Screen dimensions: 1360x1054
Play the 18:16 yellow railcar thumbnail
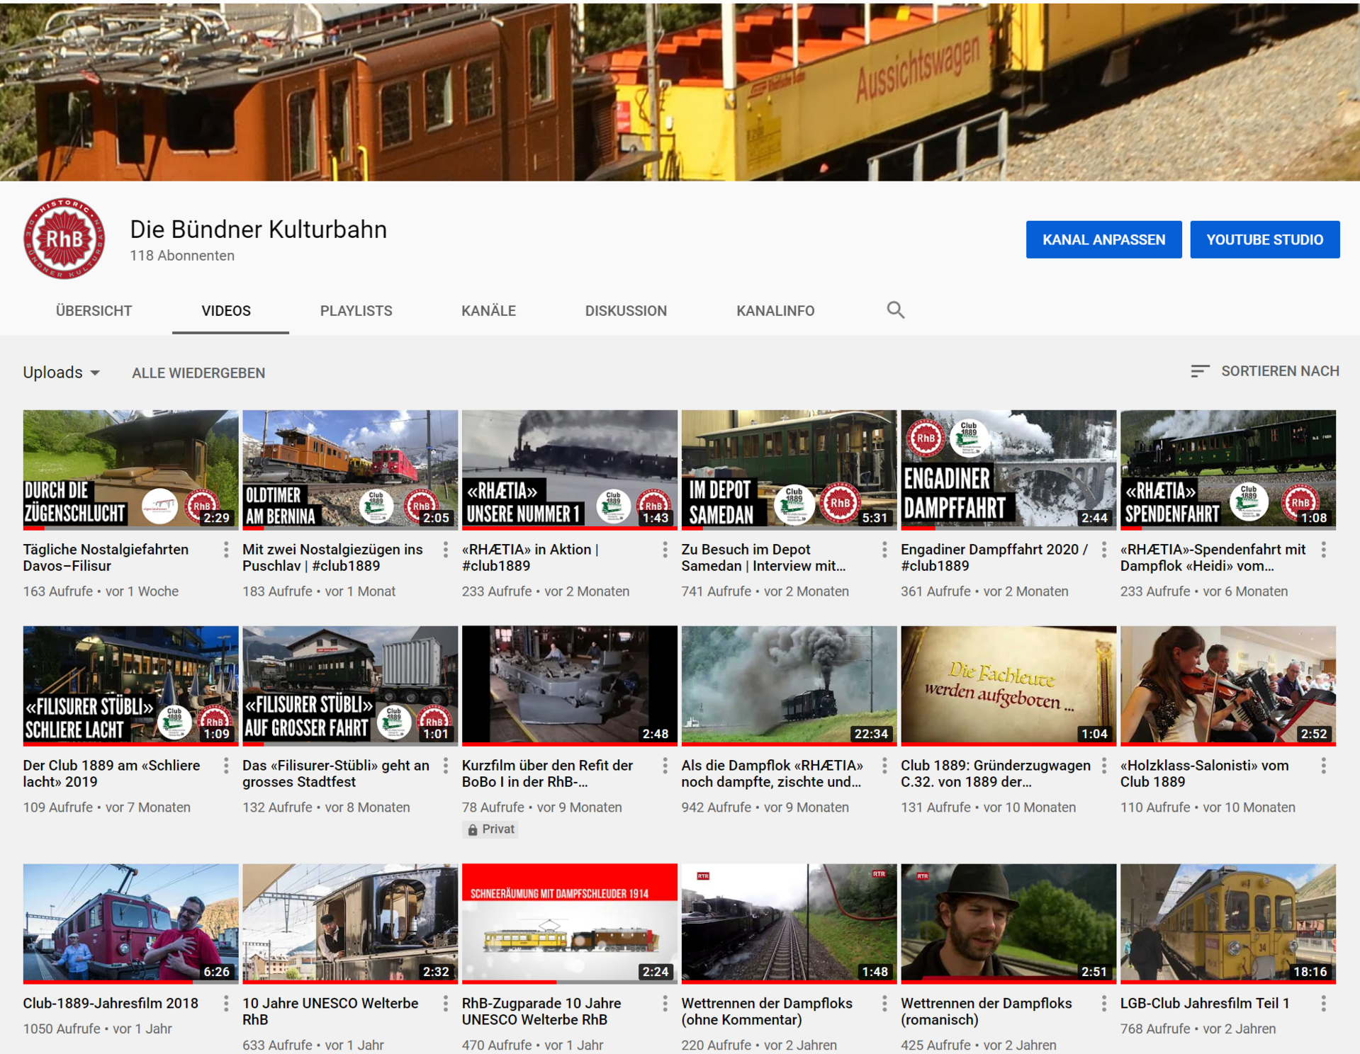coord(1227,924)
